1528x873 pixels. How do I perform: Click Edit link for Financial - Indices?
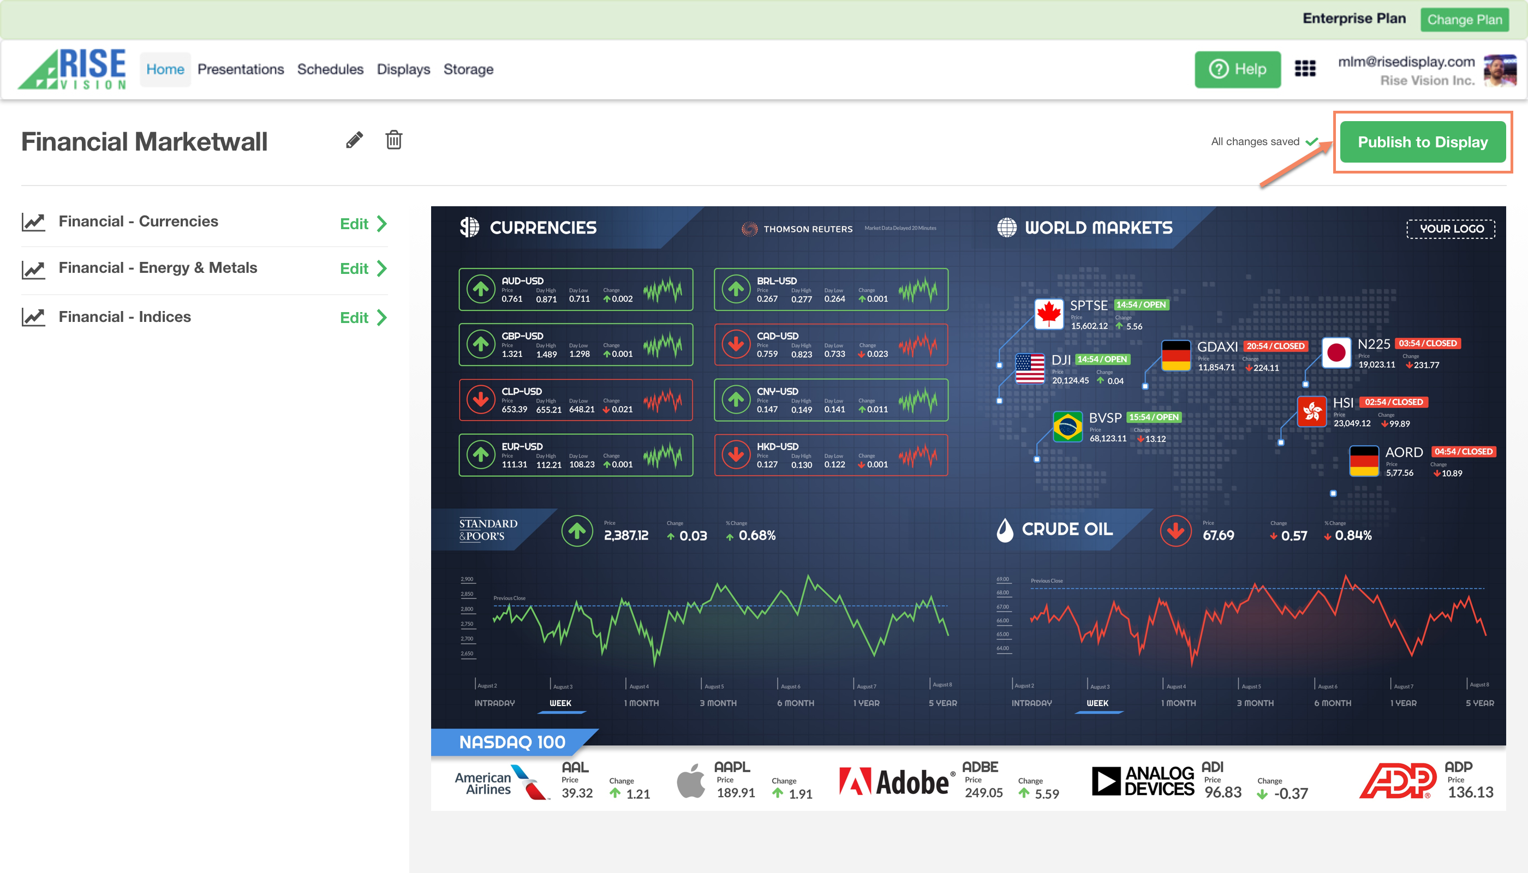(354, 318)
